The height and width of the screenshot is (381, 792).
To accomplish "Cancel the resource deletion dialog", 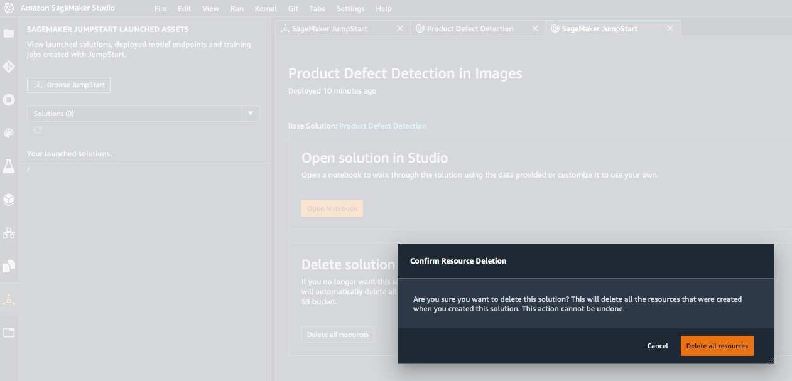I will [658, 346].
